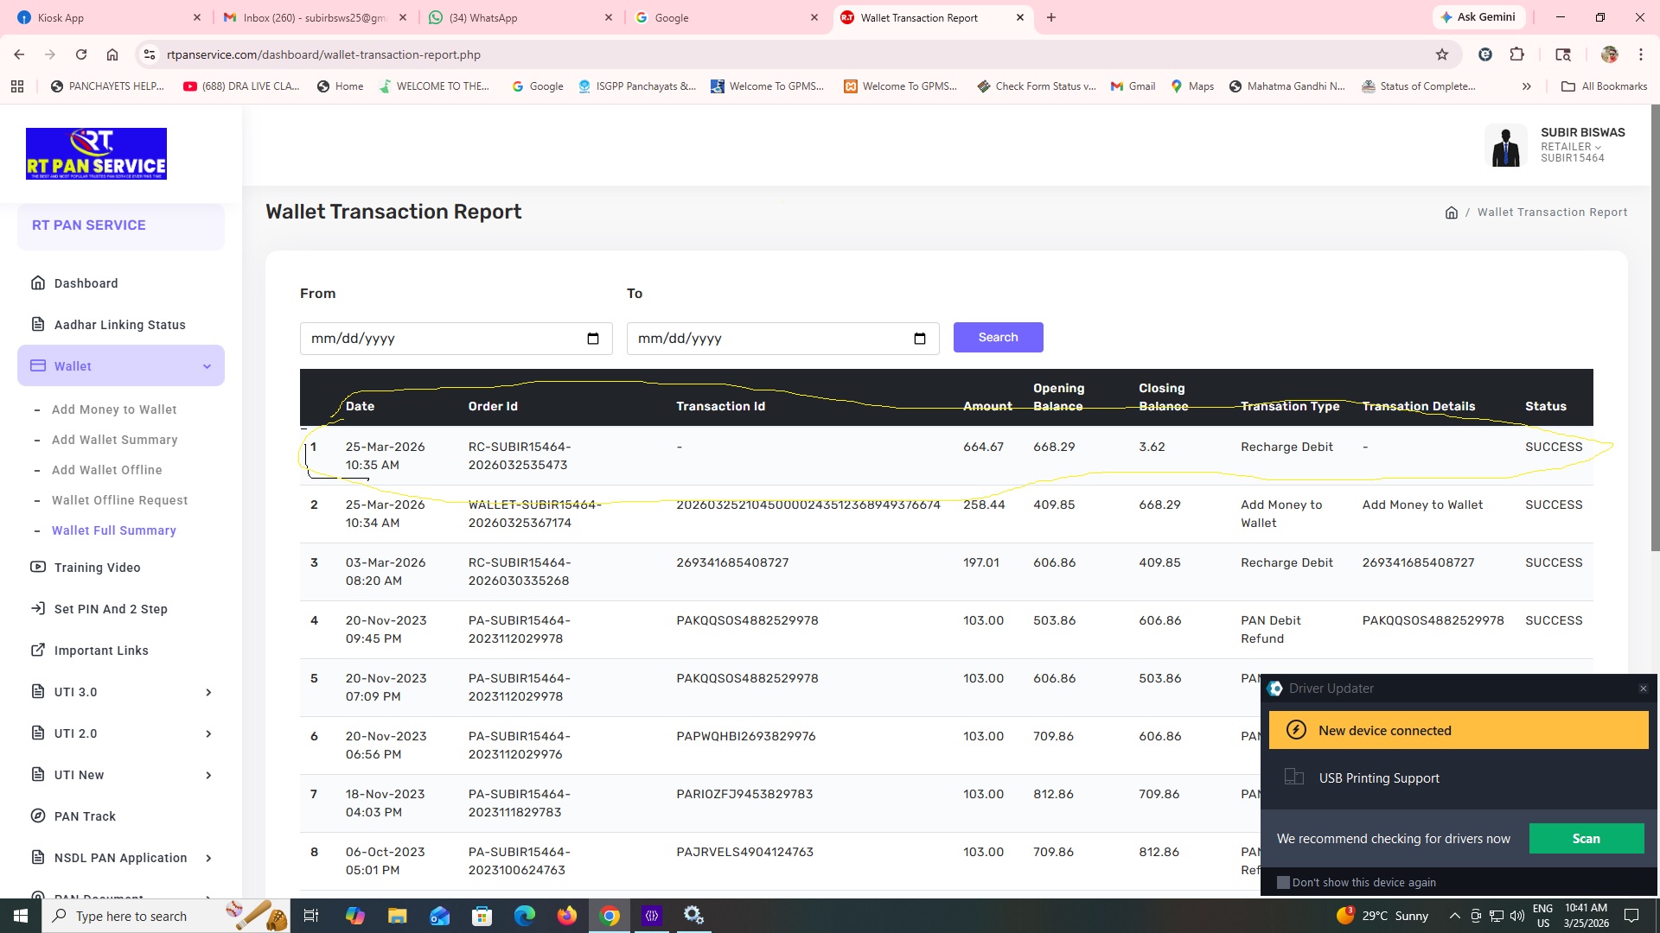Check Don't show this device again
Viewport: 1660px width, 933px height.
1284,882
